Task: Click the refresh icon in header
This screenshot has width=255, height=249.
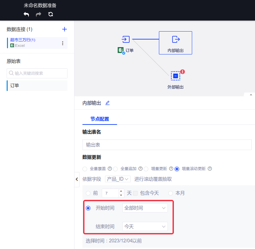Action: click(51, 14)
